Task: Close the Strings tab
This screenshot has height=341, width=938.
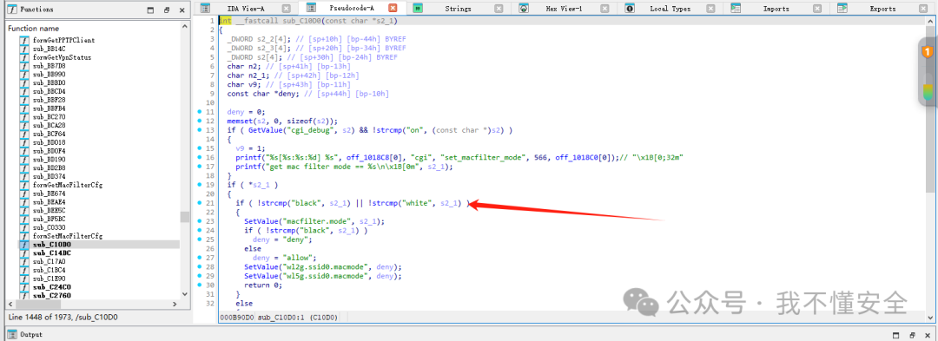Action: pos(499,9)
